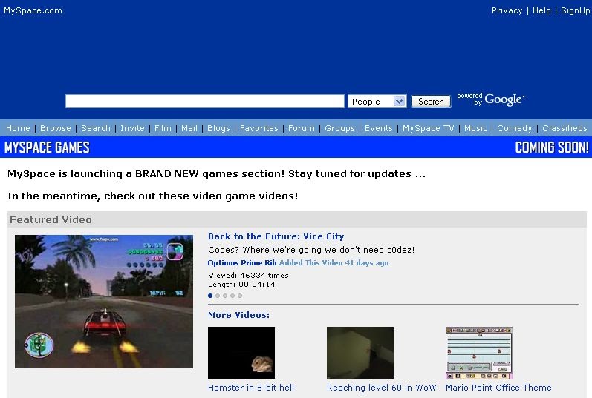Open Optimus Prime Rib profile link
This screenshot has width=592, height=398.
(242, 262)
